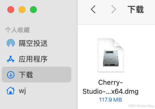Click the Applications 'A' icon in sidebar
Screen dimensions: 155x109
click(x=11, y=59)
